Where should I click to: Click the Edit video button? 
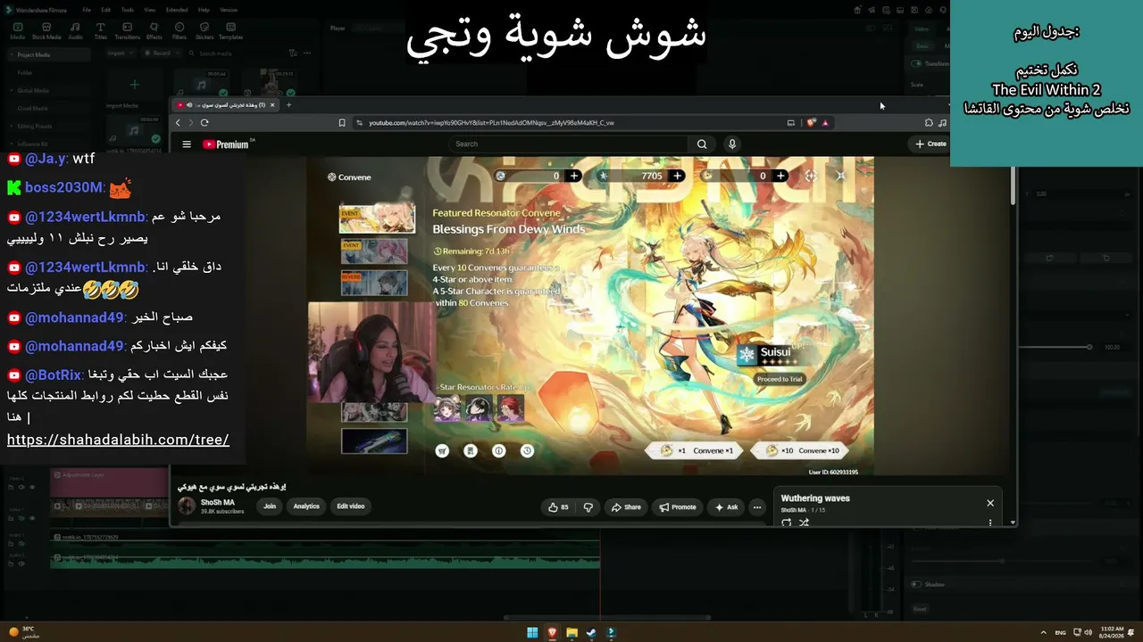350,506
